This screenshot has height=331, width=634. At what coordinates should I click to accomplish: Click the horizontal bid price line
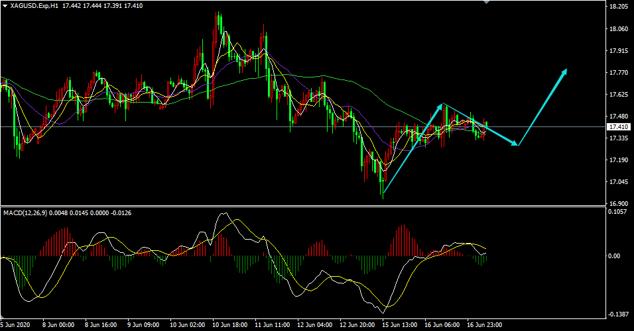199,126
